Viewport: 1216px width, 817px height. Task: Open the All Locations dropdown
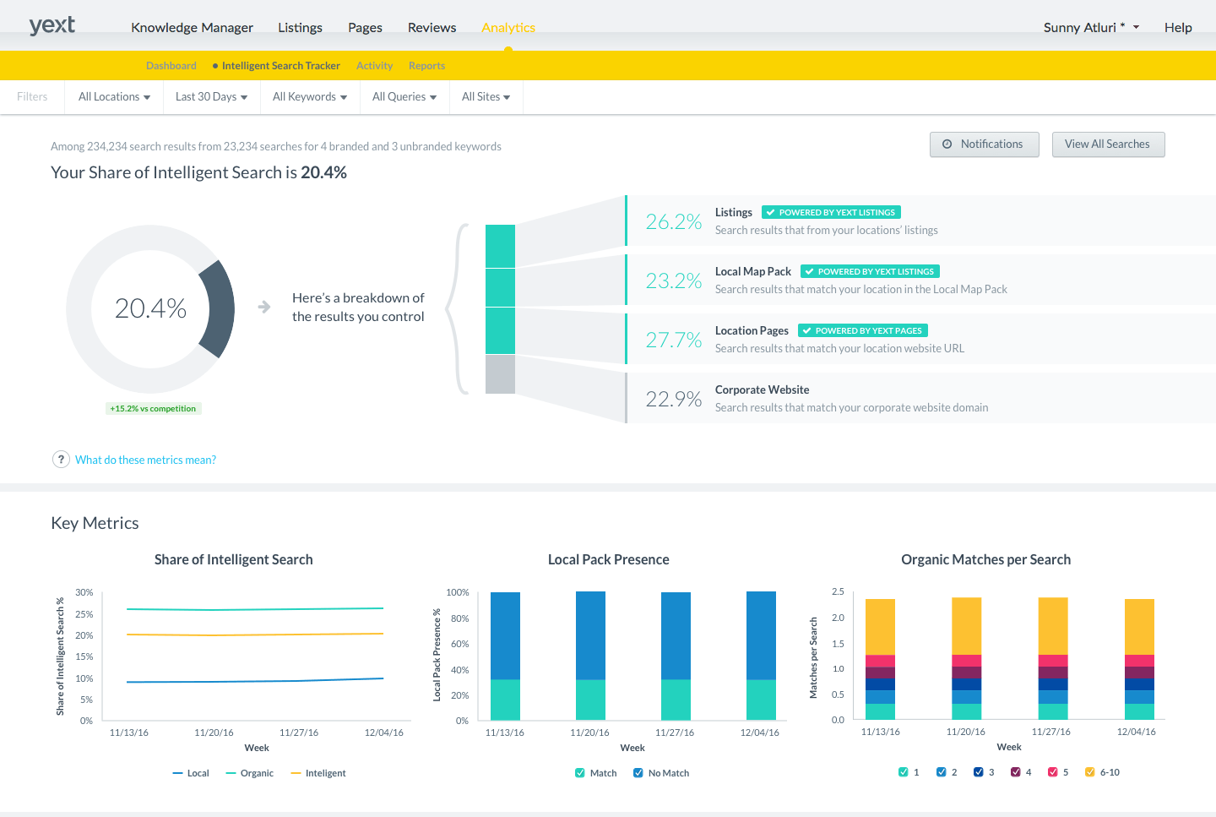113,96
